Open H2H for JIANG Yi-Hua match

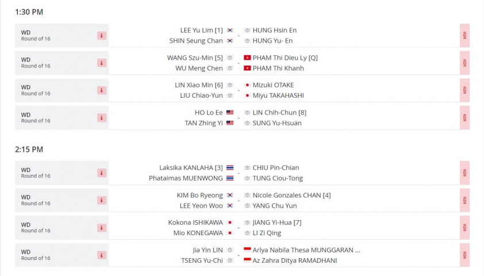[464, 228]
